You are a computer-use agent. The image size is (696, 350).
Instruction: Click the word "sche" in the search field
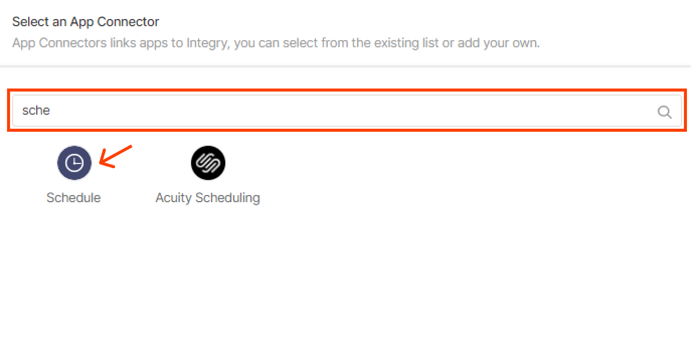[x=36, y=111]
